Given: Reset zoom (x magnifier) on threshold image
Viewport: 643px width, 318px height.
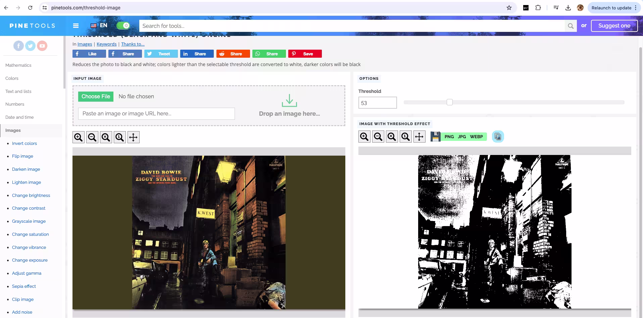Looking at the screenshot, I should pyautogui.click(x=392, y=137).
